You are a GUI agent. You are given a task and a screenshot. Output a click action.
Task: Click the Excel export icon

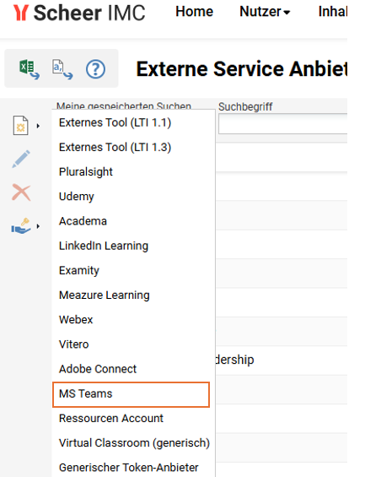tap(30, 69)
